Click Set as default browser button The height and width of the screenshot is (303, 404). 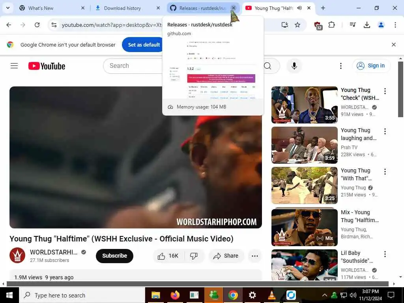coord(143,45)
